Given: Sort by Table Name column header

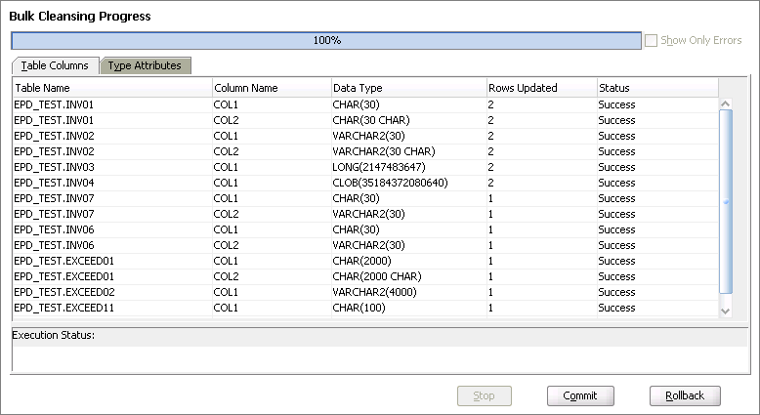Looking at the screenshot, I should (x=111, y=88).
